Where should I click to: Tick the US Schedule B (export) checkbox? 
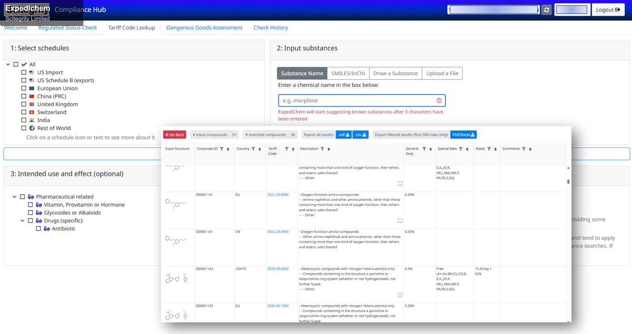[24, 81]
